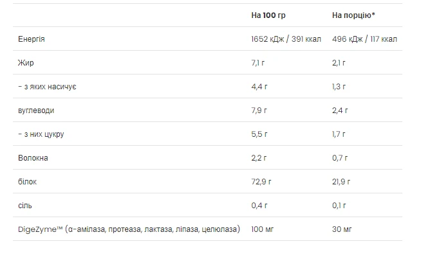Viewport: 421px width, 257px height.
Task: Click the '496 кДж / 117 ккал' value
Action: [364, 39]
